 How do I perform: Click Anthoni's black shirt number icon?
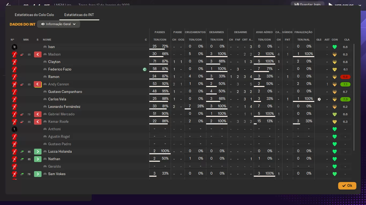coord(14,129)
